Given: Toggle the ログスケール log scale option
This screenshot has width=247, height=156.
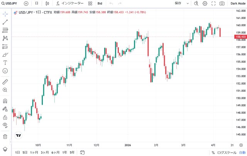Looking at the screenshot, I should point(227,153).
